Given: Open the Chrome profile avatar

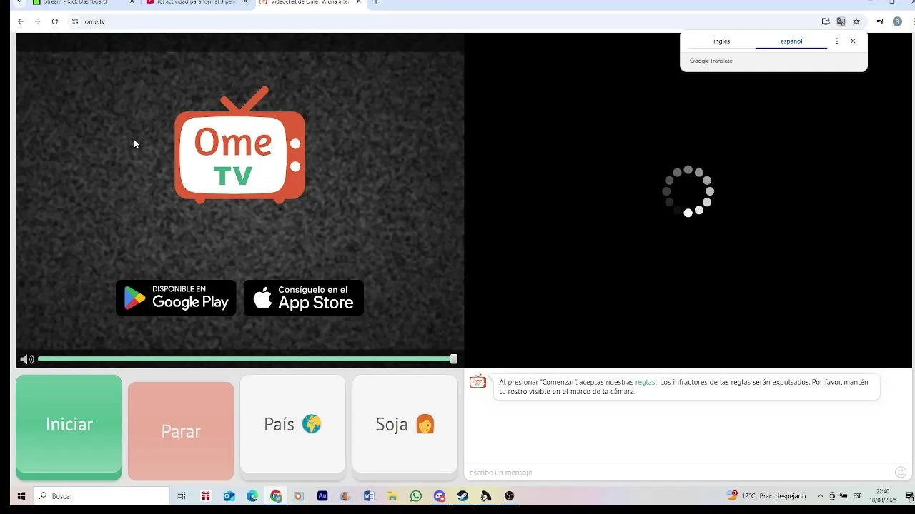Looking at the screenshot, I should tap(898, 21).
